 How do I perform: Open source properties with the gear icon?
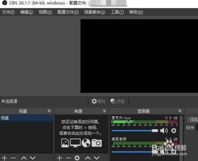coord(77,158)
